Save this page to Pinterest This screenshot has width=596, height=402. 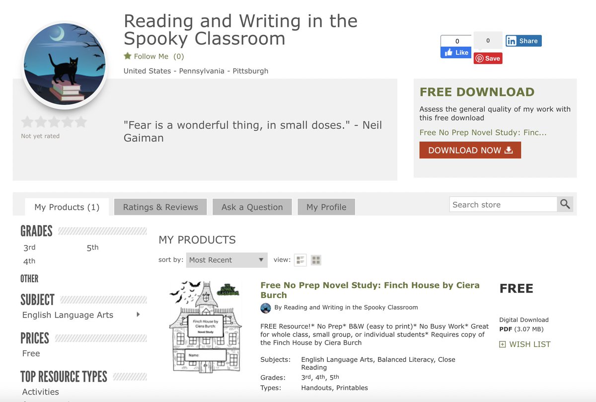coord(488,58)
